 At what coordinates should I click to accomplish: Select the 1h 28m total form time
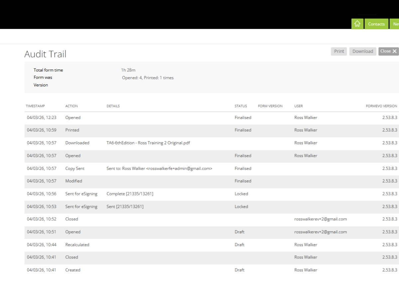128,70
